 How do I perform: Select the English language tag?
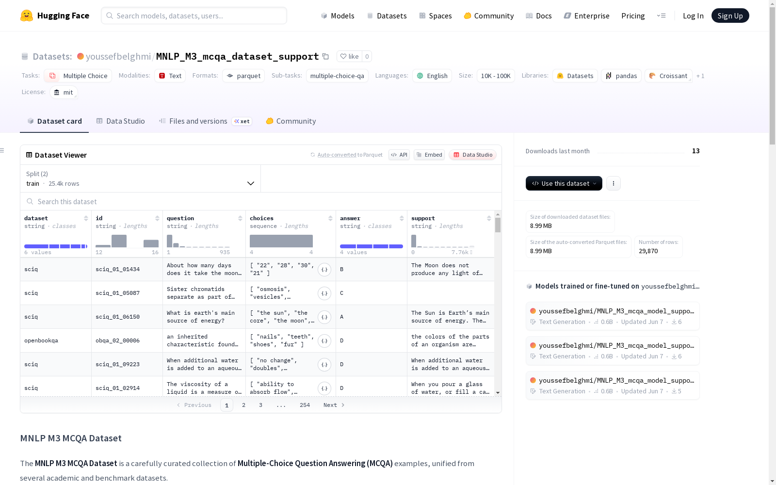tap(432, 76)
